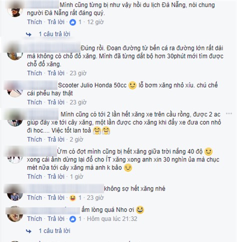Click the blue like reaction icon on Đà Nẵng comment

(x=72, y=22)
